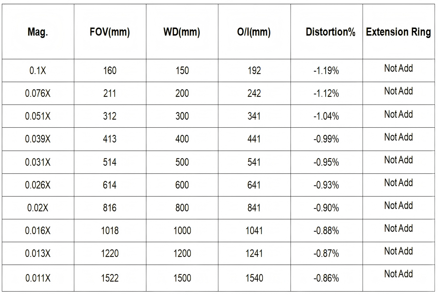
Task: Click the WD value 1200 cell
Action: (x=182, y=253)
